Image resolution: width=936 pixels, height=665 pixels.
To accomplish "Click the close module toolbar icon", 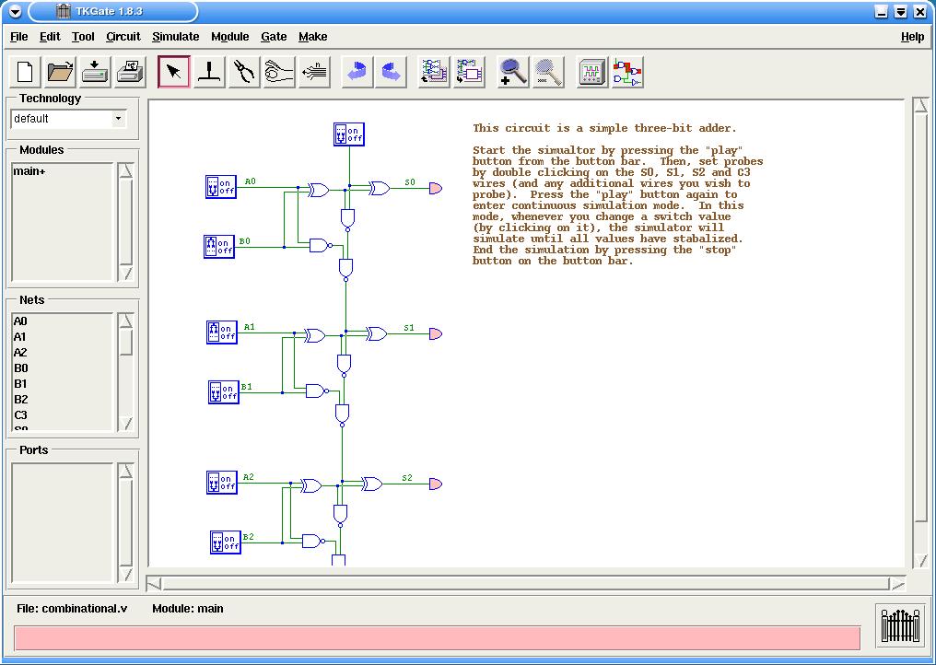I will coord(469,72).
